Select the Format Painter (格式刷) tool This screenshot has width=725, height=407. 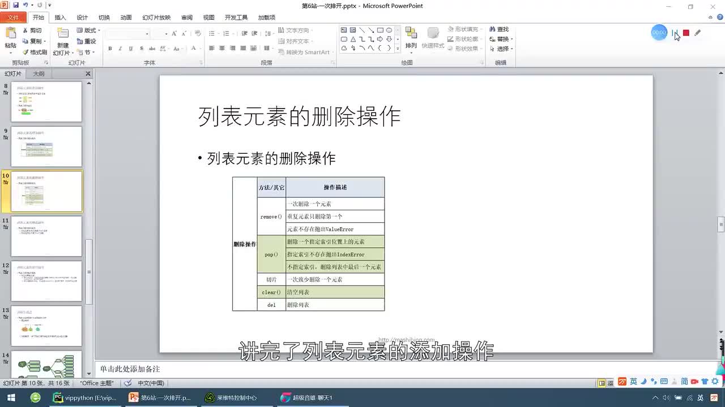[x=35, y=52]
